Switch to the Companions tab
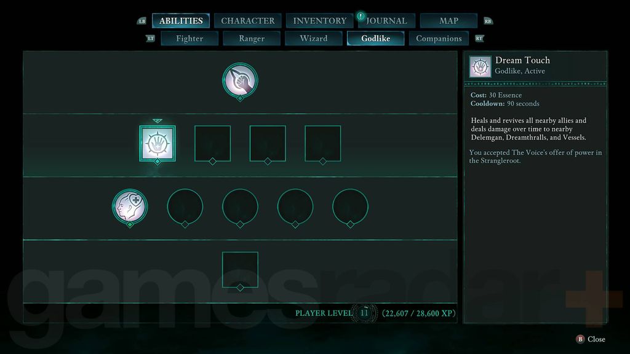The image size is (630, 354). click(x=439, y=38)
